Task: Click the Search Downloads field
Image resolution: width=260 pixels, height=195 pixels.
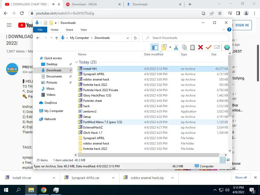Action: pyautogui.click(x=186, y=38)
